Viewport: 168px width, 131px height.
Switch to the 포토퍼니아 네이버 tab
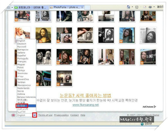point(31,8)
